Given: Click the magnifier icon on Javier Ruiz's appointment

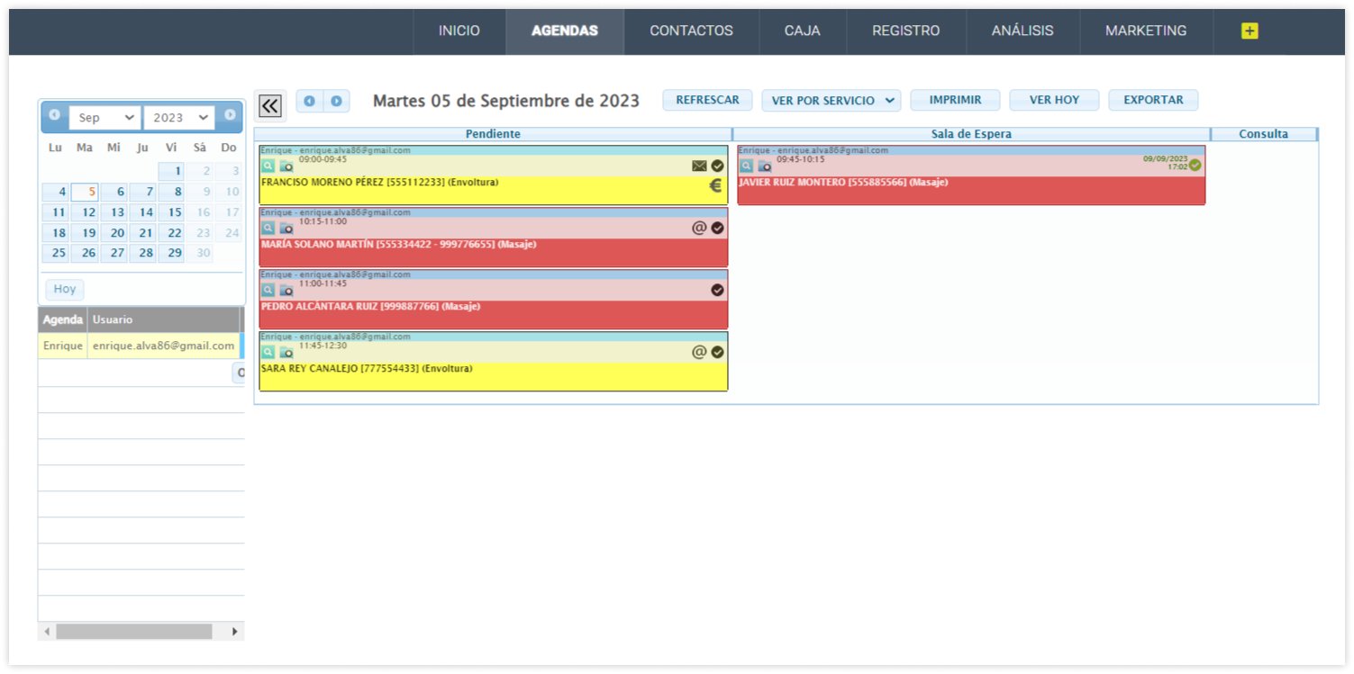Looking at the screenshot, I should point(746,166).
